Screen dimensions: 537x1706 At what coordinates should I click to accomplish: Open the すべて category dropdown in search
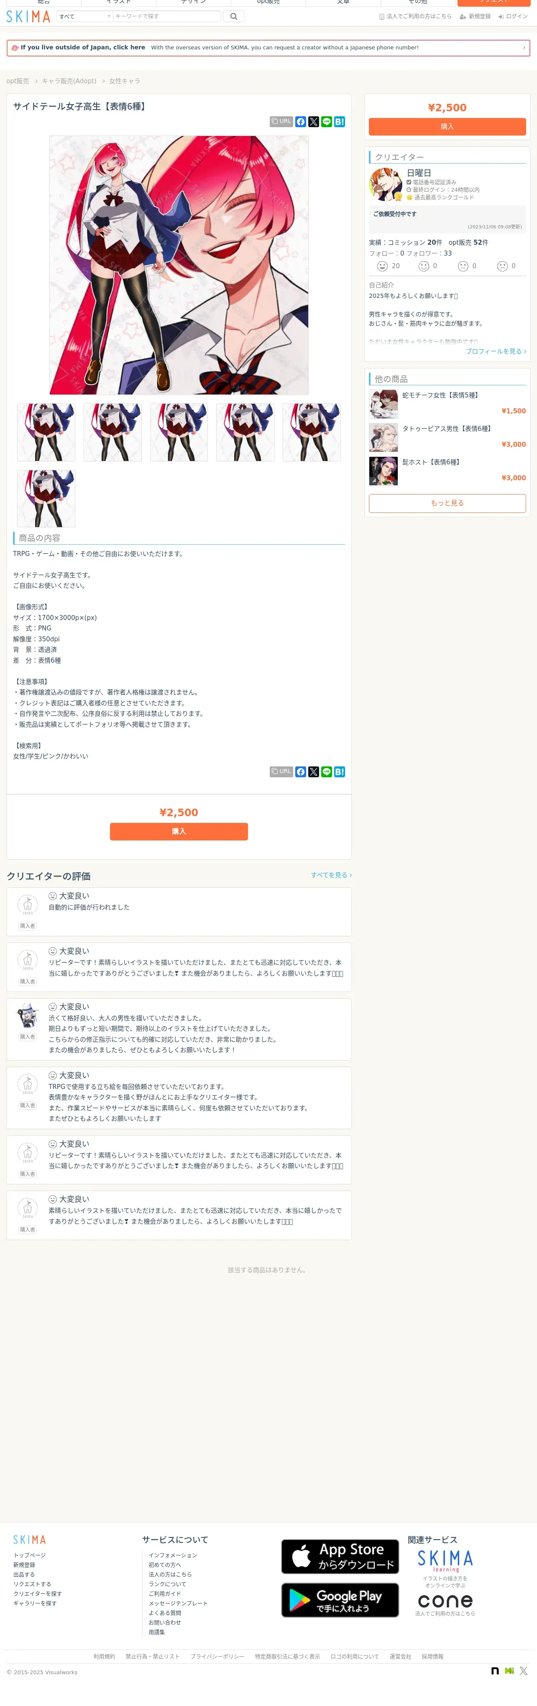click(x=85, y=17)
